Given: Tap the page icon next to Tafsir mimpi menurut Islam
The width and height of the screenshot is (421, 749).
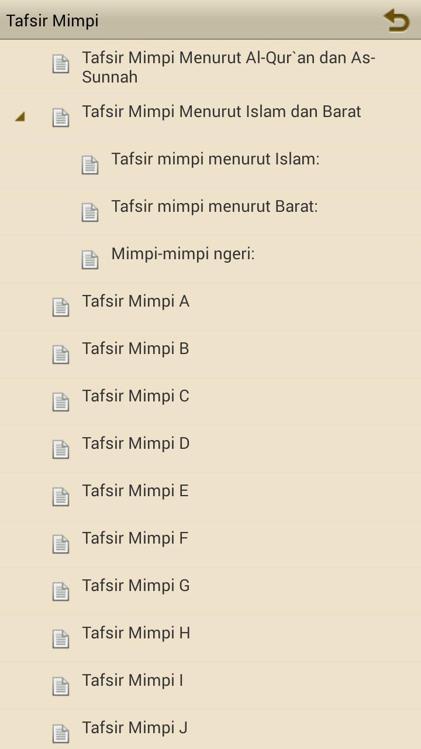Looking at the screenshot, I should pos(89,164).
